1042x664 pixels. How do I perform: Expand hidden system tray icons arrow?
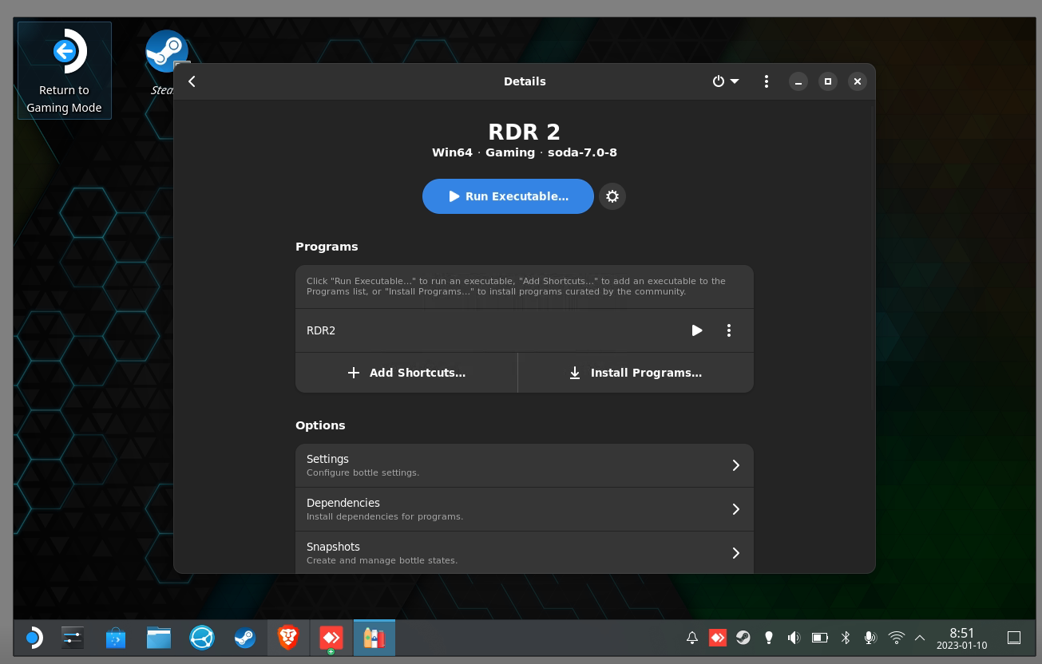coord(920,638)
